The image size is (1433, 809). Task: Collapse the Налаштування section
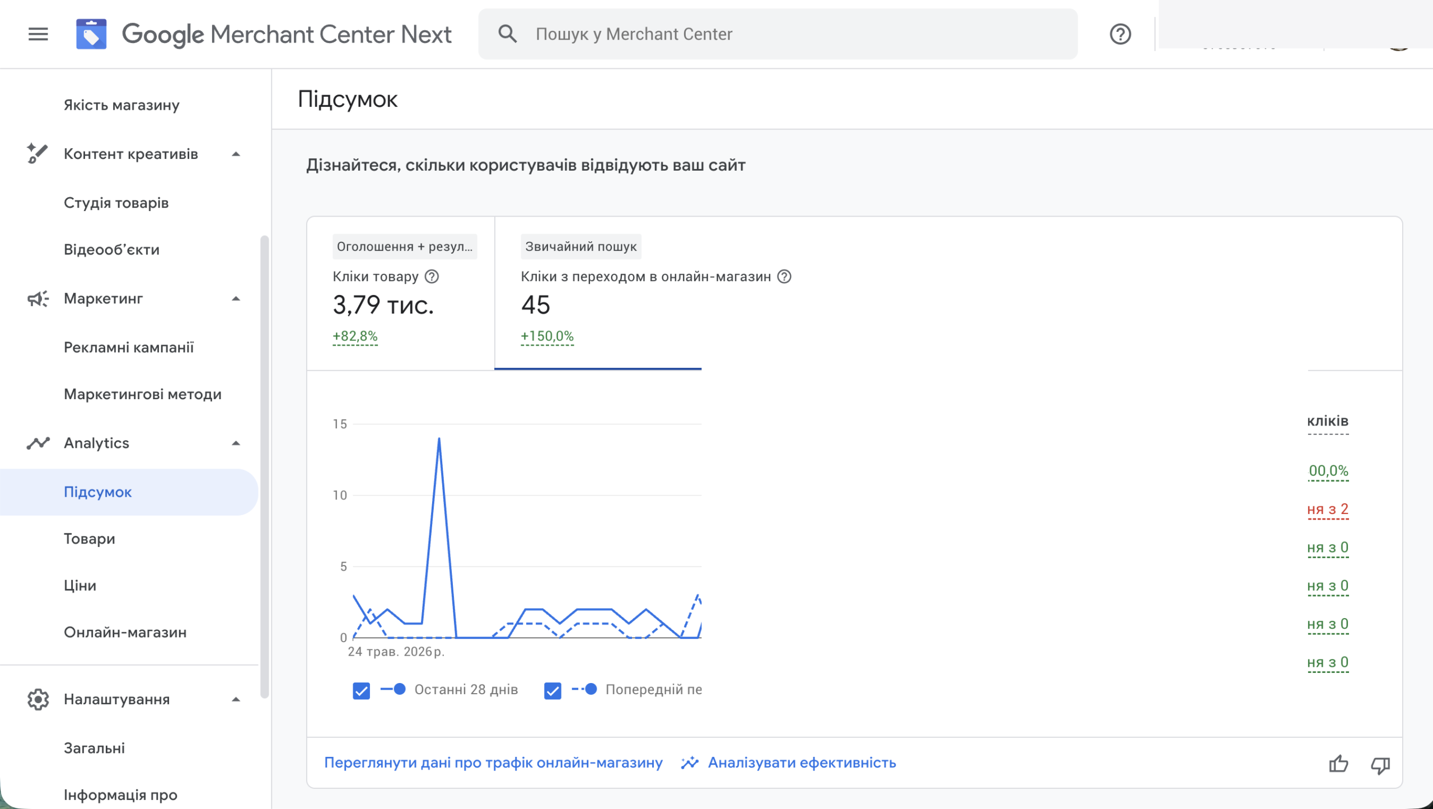236,699
